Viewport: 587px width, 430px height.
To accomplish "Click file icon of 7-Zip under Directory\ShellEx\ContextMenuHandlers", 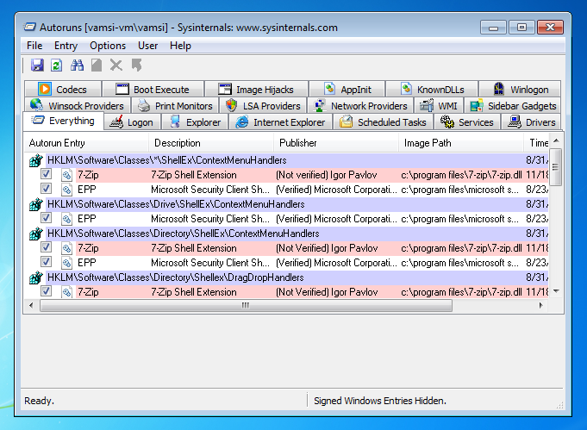I will 66,248.
